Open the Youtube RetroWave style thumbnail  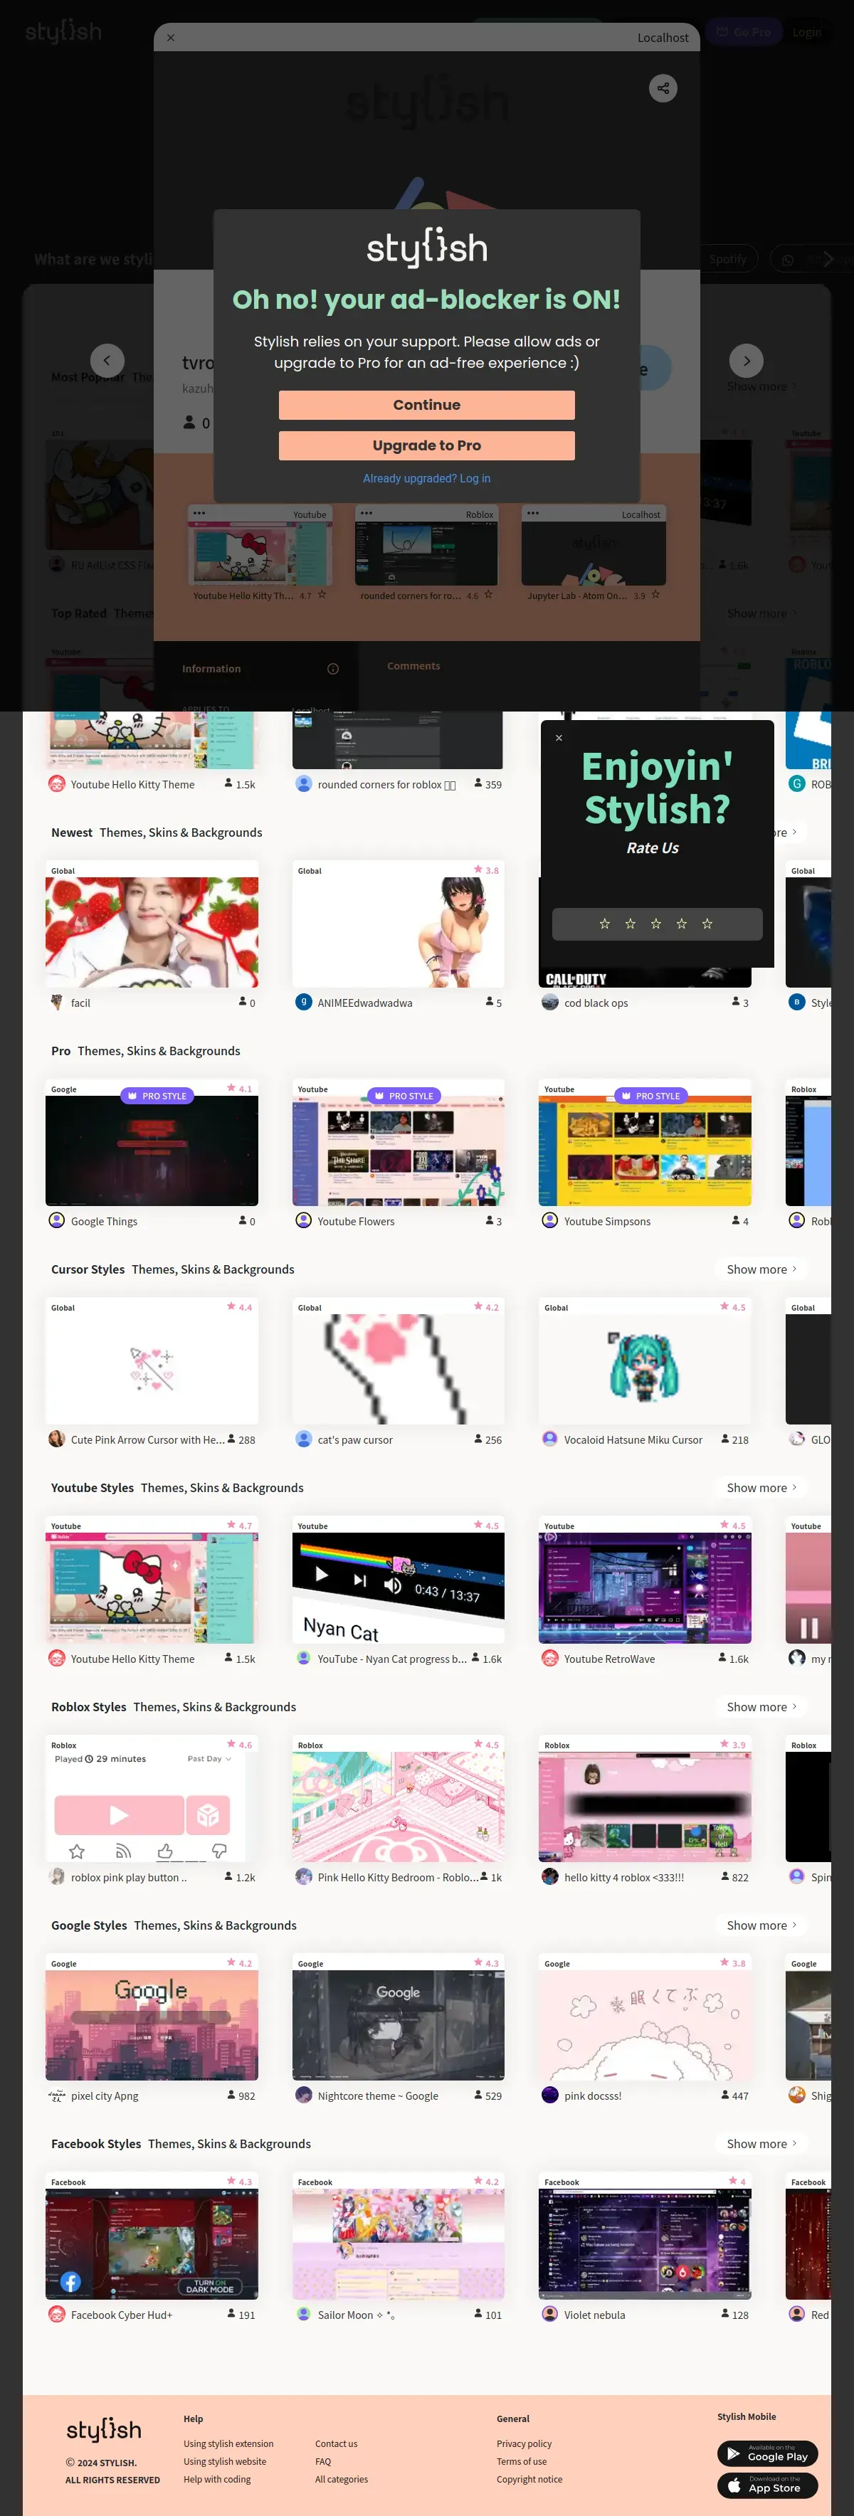(x=645, y=1588)
